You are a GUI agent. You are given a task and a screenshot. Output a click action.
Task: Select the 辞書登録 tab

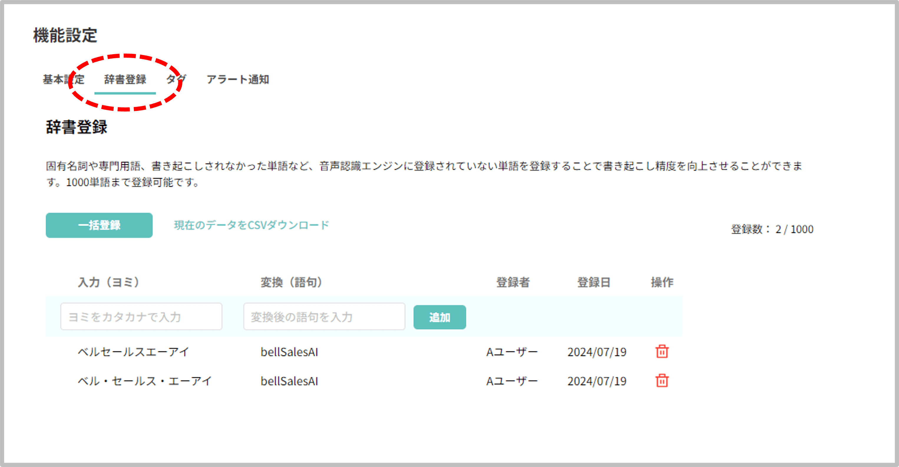click(x=125, y=79)
